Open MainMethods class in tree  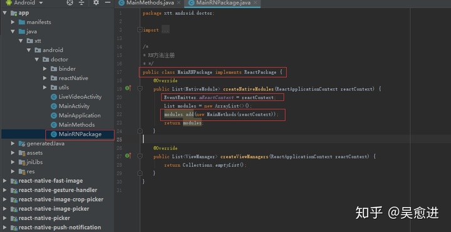(x=76, y=124)
